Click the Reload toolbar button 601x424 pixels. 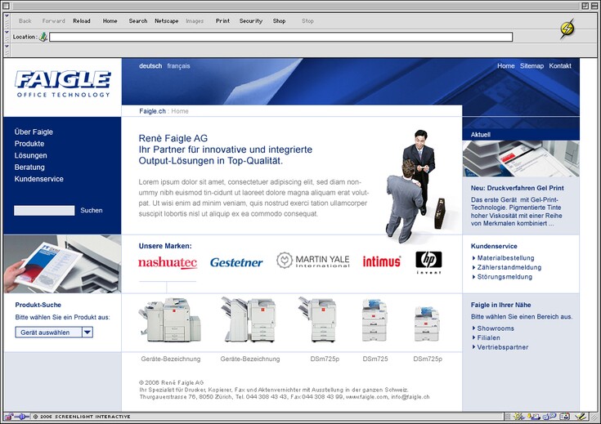(82, 21)
